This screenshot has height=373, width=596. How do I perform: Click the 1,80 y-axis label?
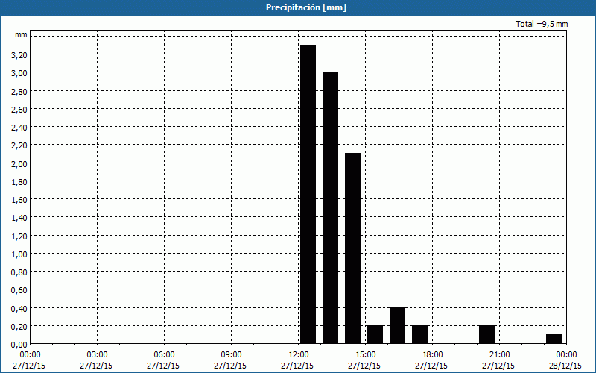(19, 182)
